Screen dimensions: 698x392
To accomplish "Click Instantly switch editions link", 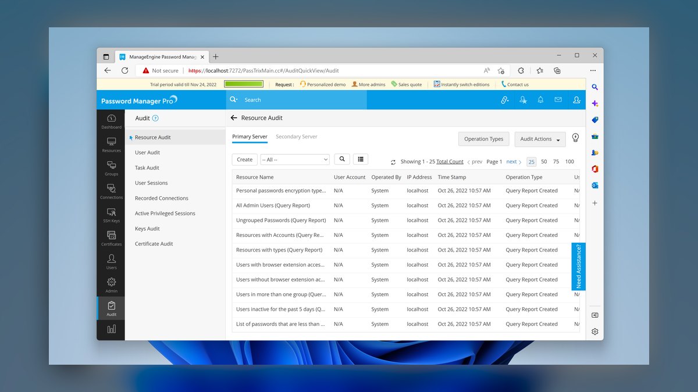I will point(462,84).
